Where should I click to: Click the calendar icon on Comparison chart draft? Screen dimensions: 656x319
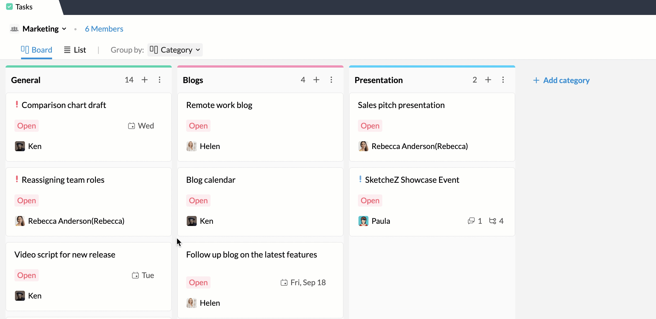(x=132, y=126)
